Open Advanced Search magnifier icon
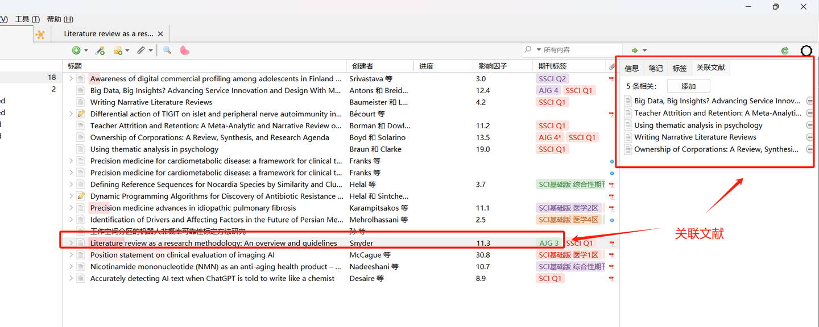 [x=167, y=50]
